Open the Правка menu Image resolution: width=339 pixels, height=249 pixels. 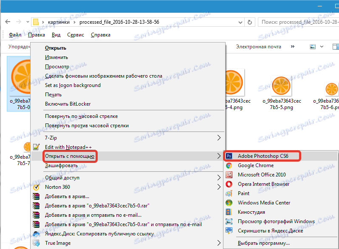click(37, 35)
